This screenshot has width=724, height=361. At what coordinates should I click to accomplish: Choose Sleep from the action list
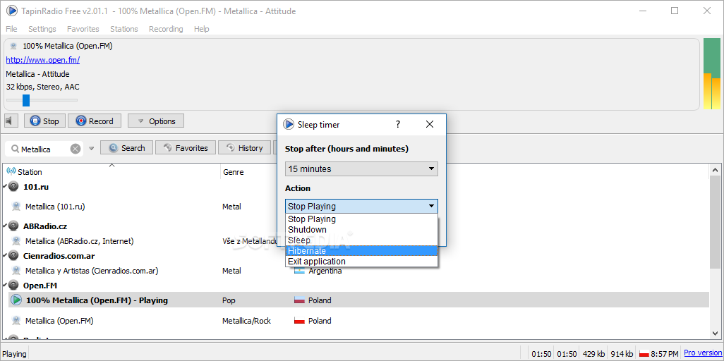click(x=361, y=240)
